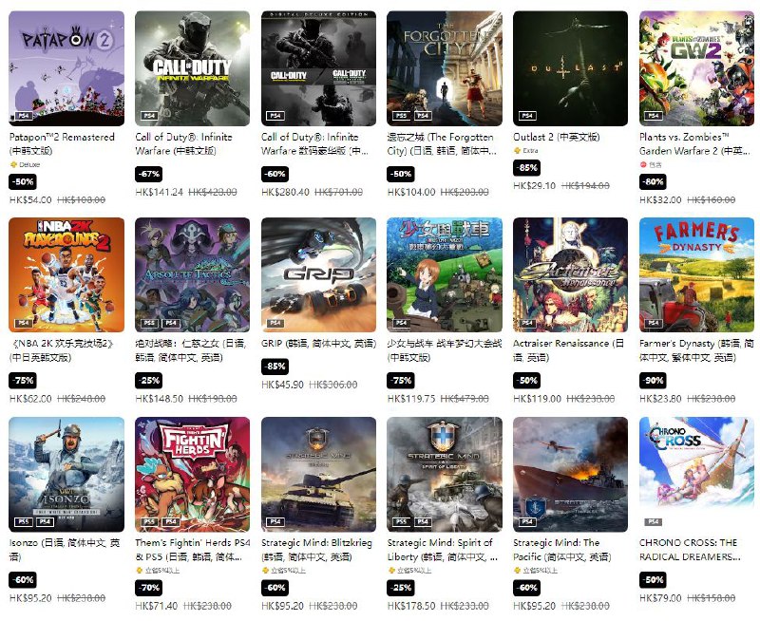The height and width of the screenshot is (621, 760).
Task: Click the Farmer's Dynasty title link
Action: 696,350
